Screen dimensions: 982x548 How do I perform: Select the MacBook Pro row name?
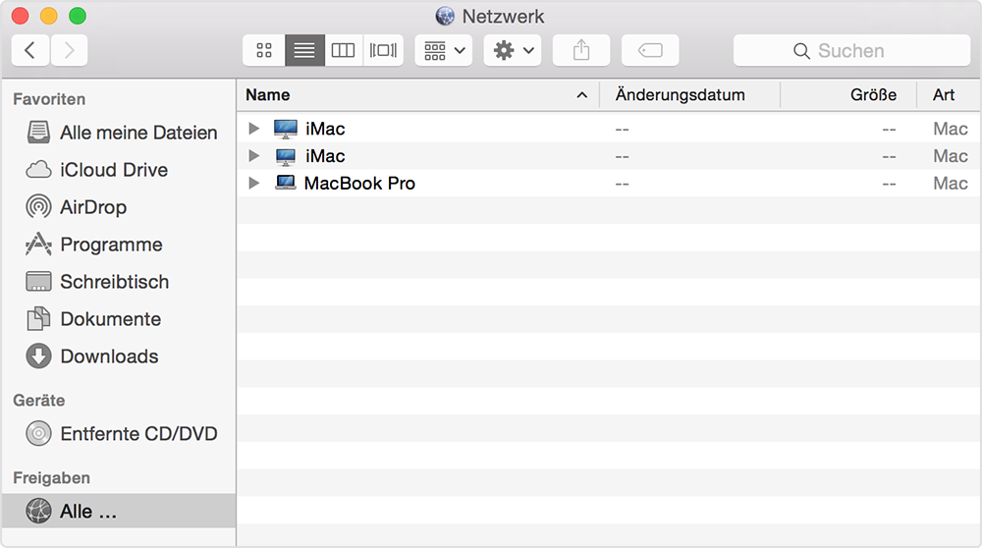(x=359, y=183)
